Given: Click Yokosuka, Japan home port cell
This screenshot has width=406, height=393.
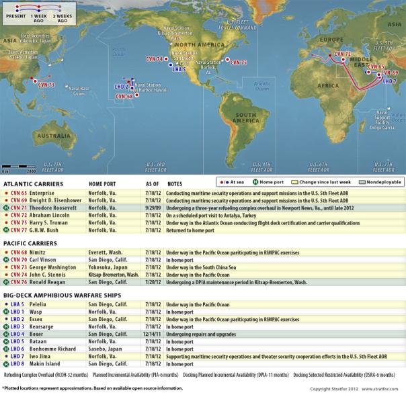Looking at the screenshot, I should pyautogui.click(x=108, y=267).
